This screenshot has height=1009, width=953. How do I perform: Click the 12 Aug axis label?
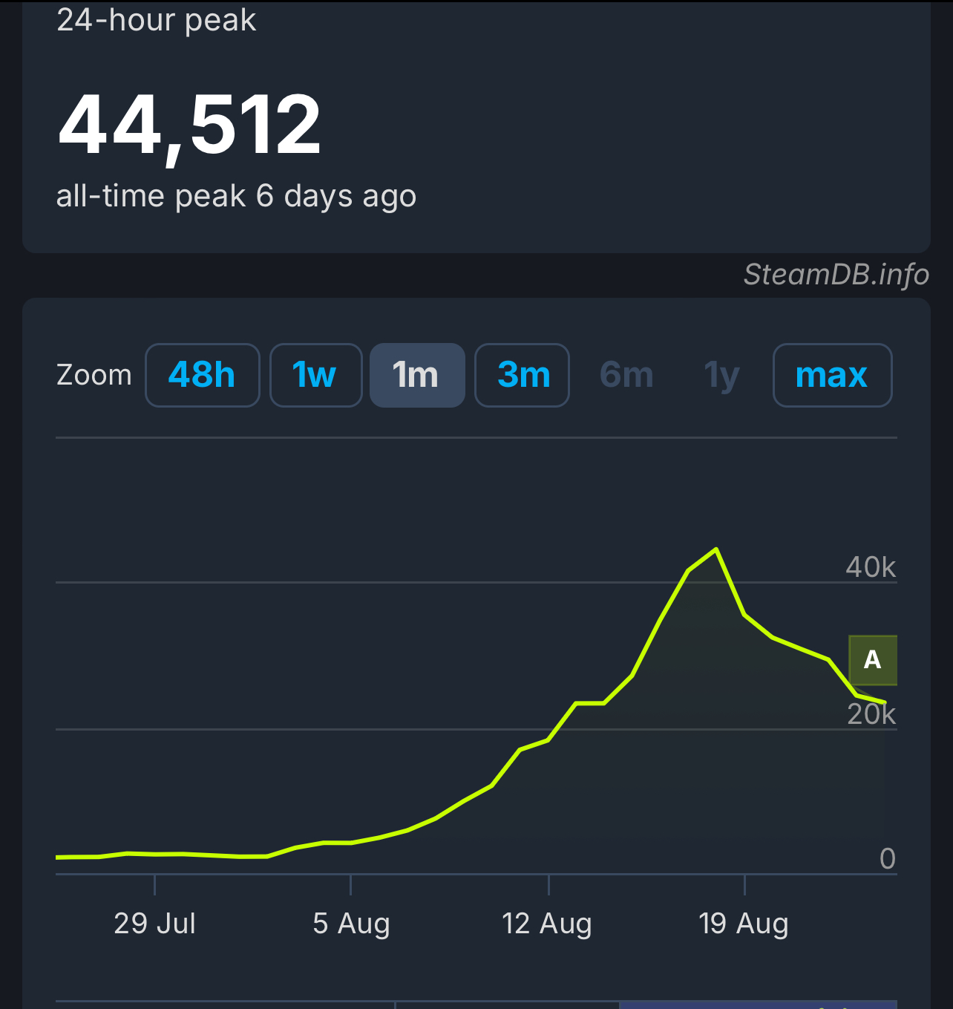click(547, 924)
